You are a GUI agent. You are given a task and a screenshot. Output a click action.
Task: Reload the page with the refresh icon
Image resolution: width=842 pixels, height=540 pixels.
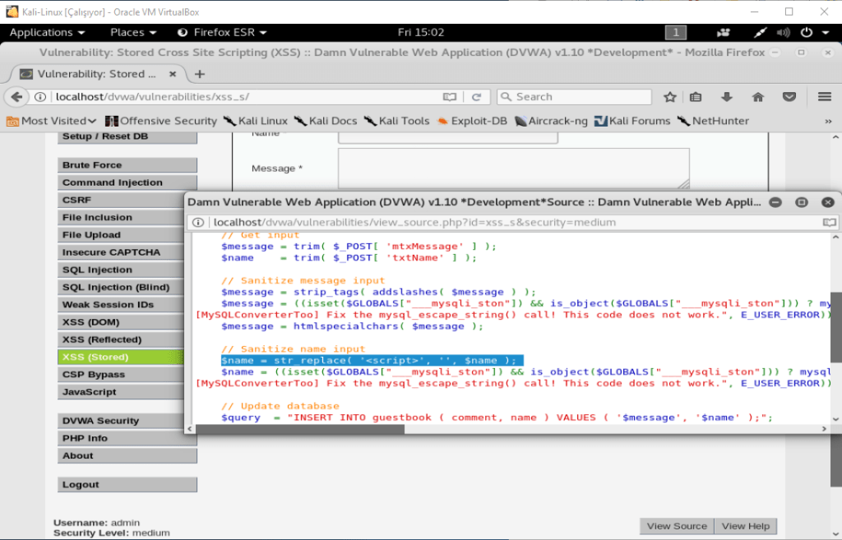coord(475,97)
